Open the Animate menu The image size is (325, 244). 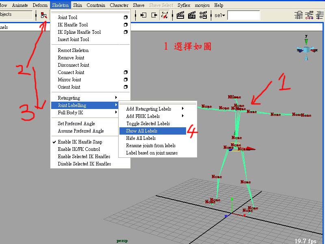20,5
